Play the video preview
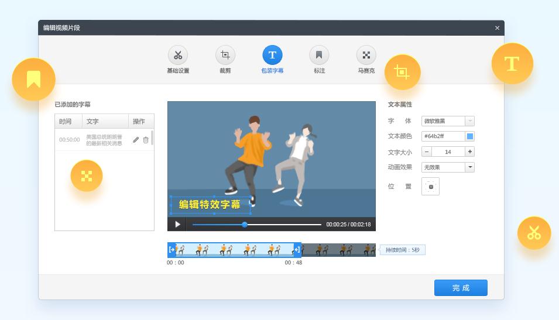 click(177, 224)
